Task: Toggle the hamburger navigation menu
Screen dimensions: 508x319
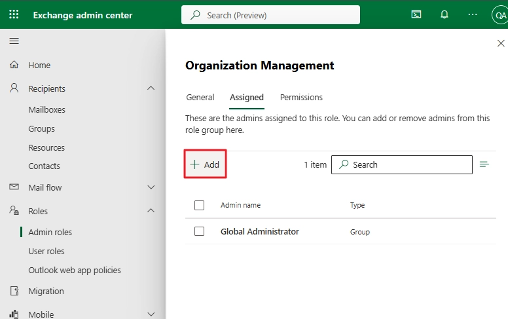Action: [x=14, y=41]
